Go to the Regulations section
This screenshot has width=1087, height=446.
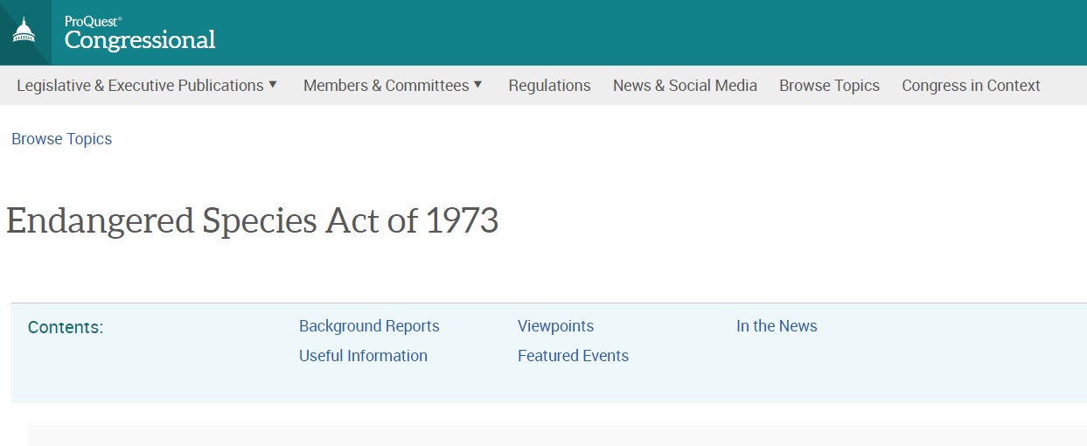(x=549, y=86)
